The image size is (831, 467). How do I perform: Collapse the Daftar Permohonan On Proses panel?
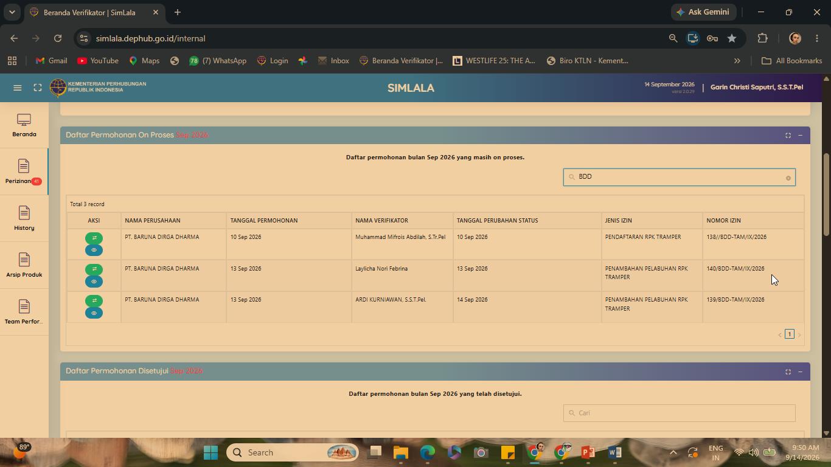(800, 135)
